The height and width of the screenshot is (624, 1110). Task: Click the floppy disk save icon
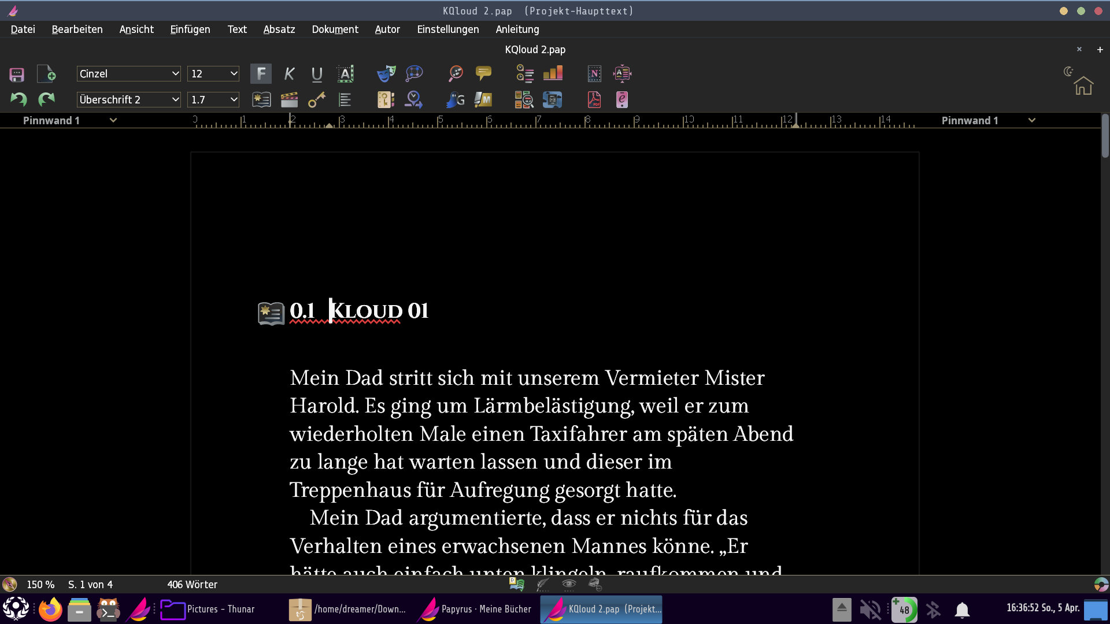(17, 74)
